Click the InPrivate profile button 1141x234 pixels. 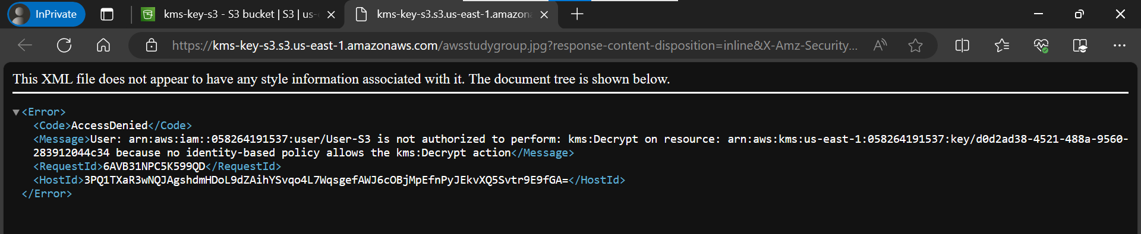[46, 14]
